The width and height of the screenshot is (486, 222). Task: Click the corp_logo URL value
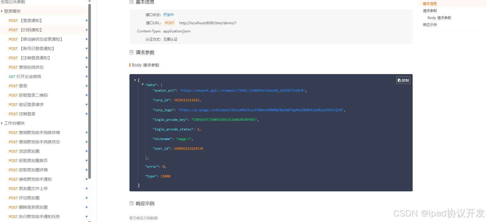pos(261,110)
